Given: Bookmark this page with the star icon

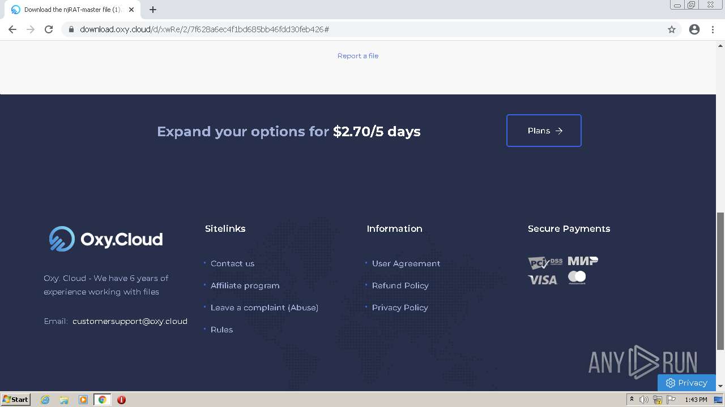Looking at the screenshot, I should point(672,29).
